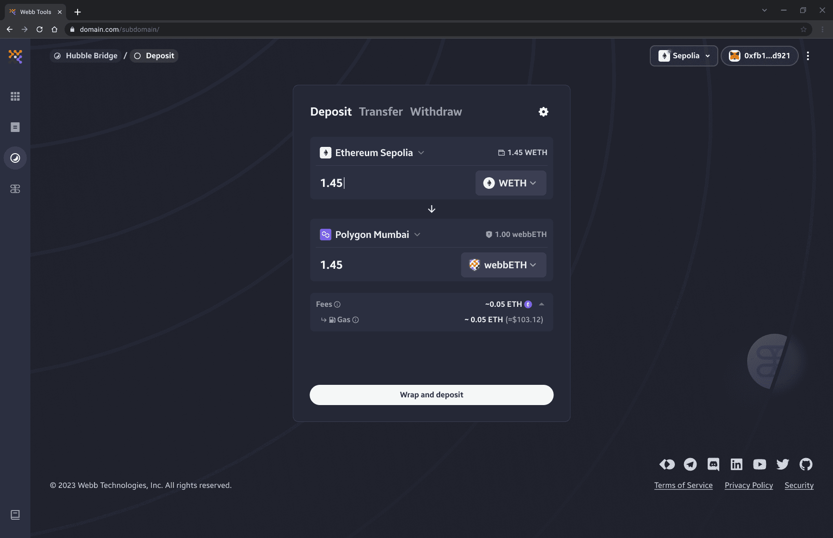This screenshot has width=833, height=538.
Task: Click the swap direction down arrow
Action: click(x=431, y=209)
